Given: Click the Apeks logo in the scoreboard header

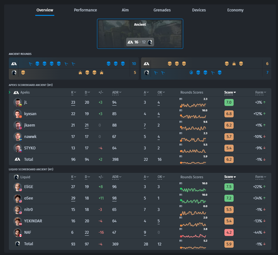Looking at the screenshot, I should (16, 92).
